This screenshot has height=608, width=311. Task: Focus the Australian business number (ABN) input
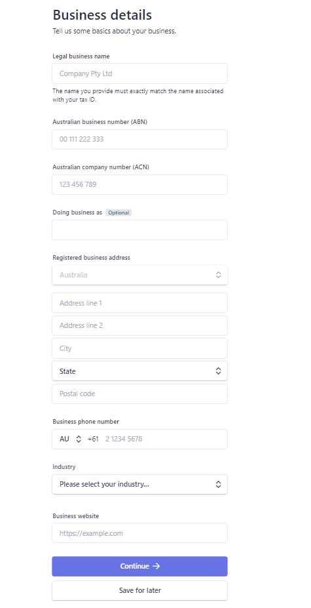tap(140, 139)
